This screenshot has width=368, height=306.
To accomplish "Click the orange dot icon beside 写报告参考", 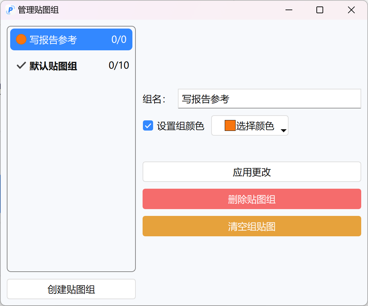I will click(21, 39).
